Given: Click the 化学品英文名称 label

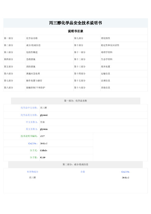Looking at the screenshot, I should coord(29,115).
